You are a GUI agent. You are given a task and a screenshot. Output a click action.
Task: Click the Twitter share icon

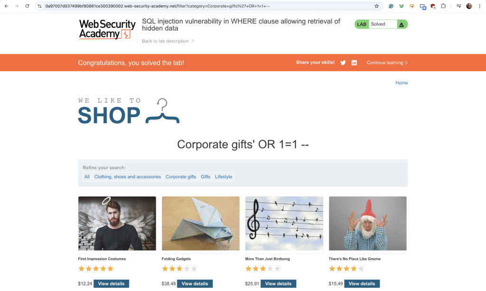coord(343,63)
